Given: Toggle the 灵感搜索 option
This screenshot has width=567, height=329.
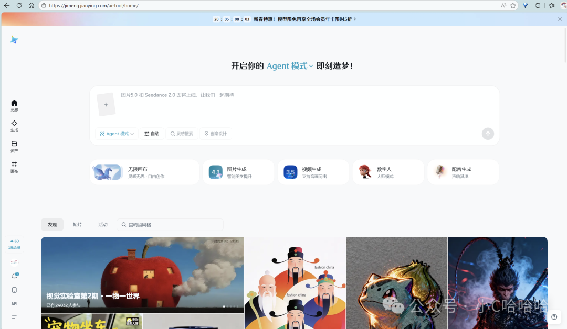Looking at the screenshot, I should pos(182,134).
